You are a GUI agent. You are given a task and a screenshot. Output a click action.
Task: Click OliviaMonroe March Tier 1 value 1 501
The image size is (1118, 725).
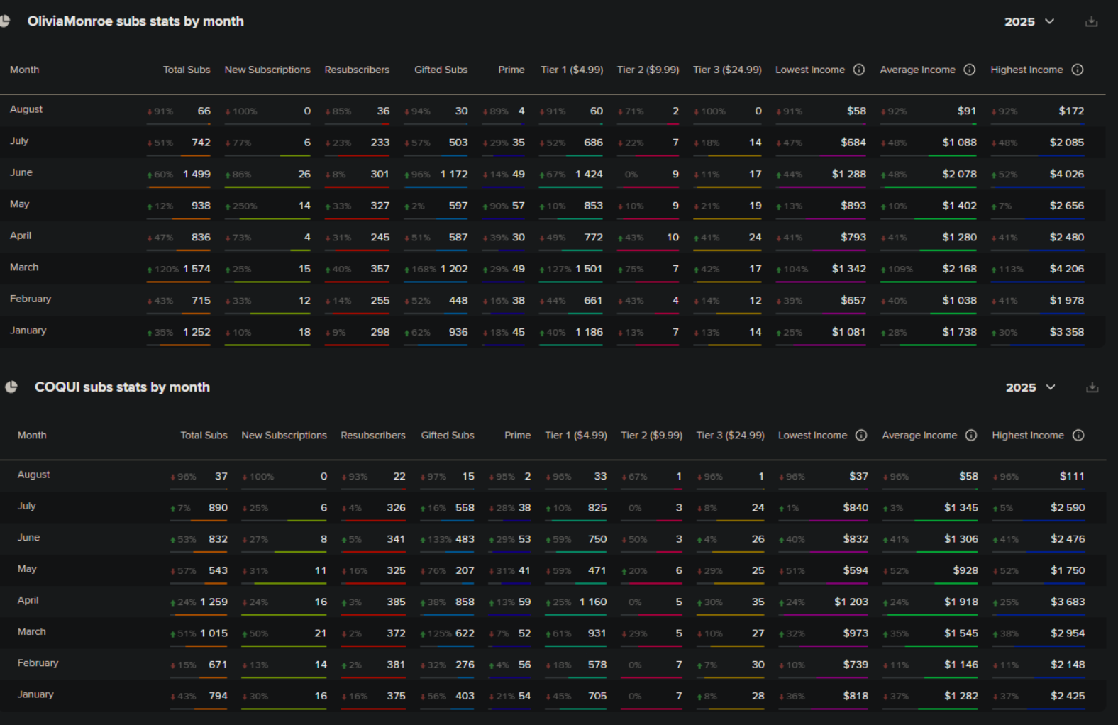[x=589, y=269]
